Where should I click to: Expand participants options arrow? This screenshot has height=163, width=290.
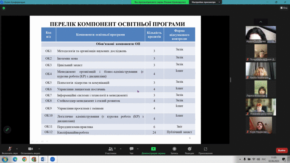121,149
